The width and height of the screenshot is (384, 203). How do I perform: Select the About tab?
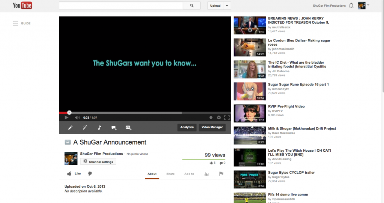152,174
